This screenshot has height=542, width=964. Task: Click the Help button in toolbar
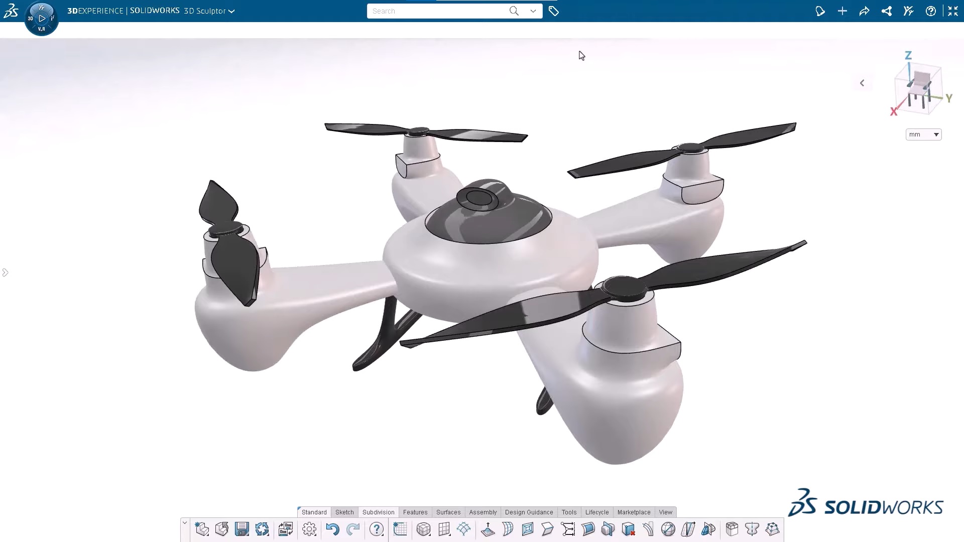tap(931, 11)
